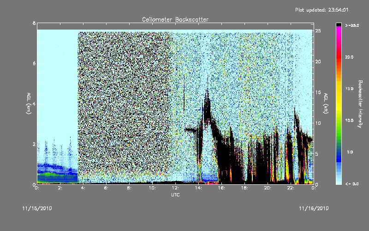Screen dimensions: 369x231
Task: Click the '10' tick on the kft axis
Action: (x=318, y=123)
